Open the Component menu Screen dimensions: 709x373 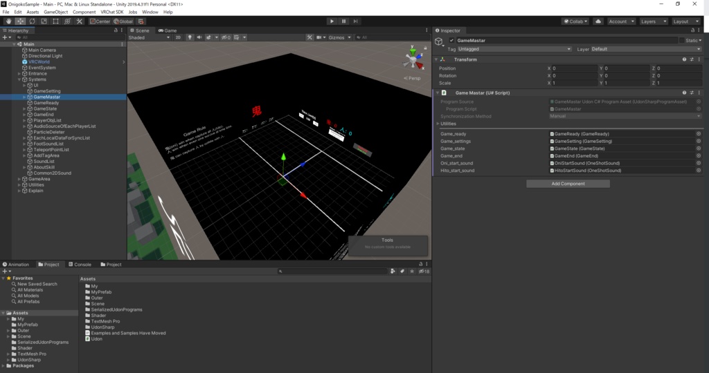[84, 12]
